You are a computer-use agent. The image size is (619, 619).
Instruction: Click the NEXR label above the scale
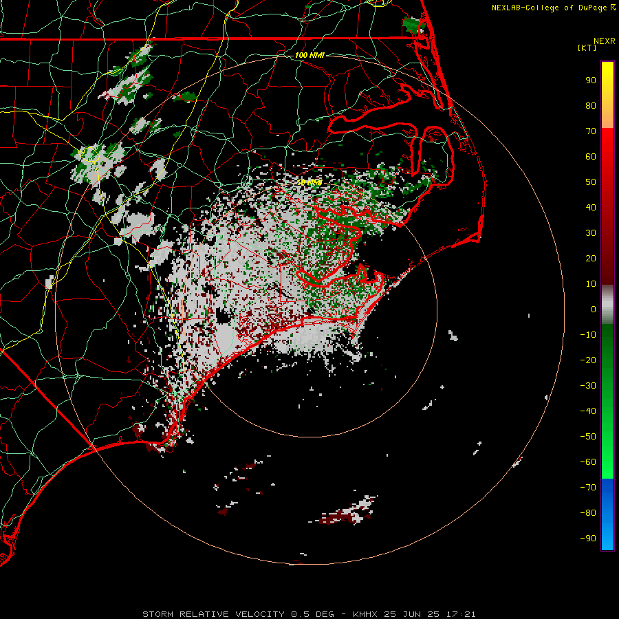pyautogui.click(x=605, y=41)
